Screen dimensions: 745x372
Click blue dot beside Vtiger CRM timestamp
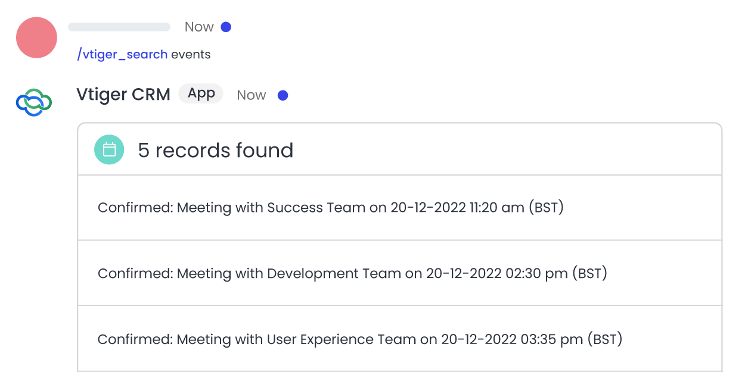283,95
